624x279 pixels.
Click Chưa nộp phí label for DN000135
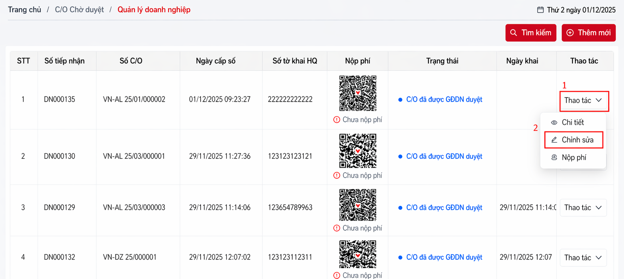tap(362, 120)
